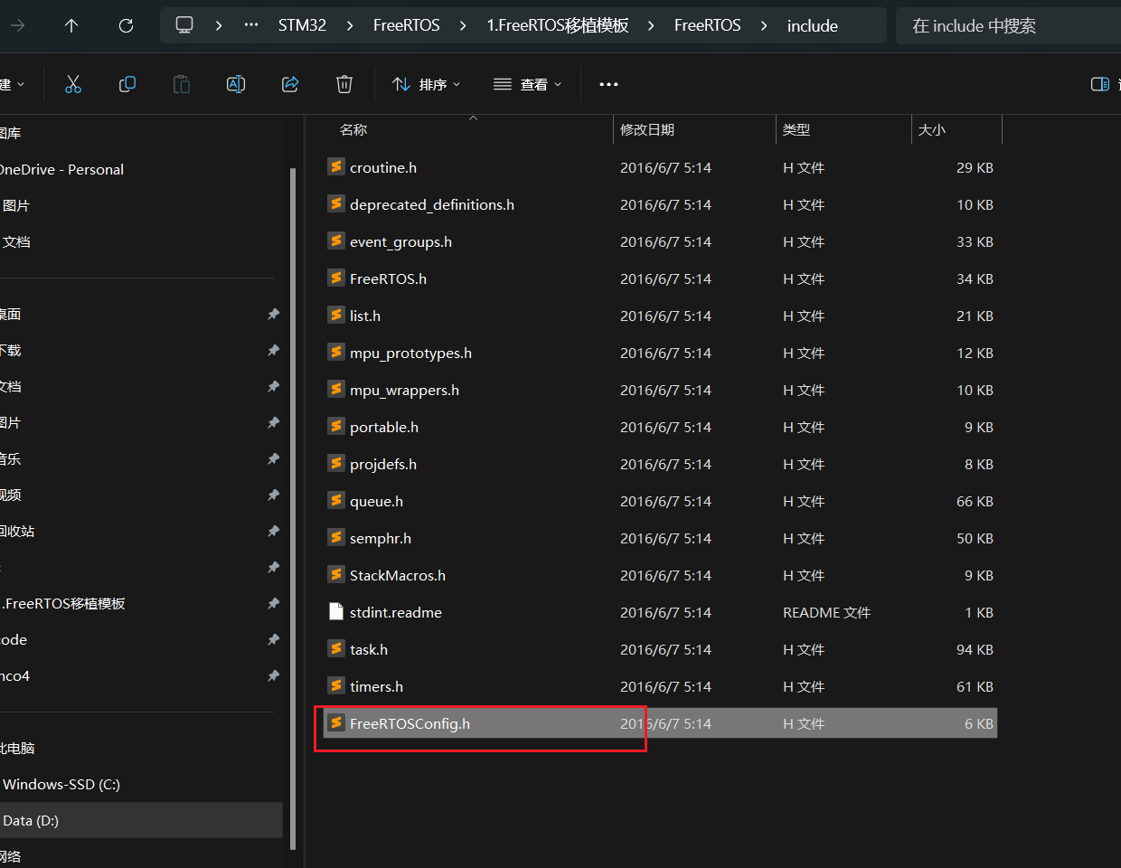The width and height of the screenshot is (1121, 868).
Task: Click the ellipsis in the address breadcrumb
Action: click(251, 25)
